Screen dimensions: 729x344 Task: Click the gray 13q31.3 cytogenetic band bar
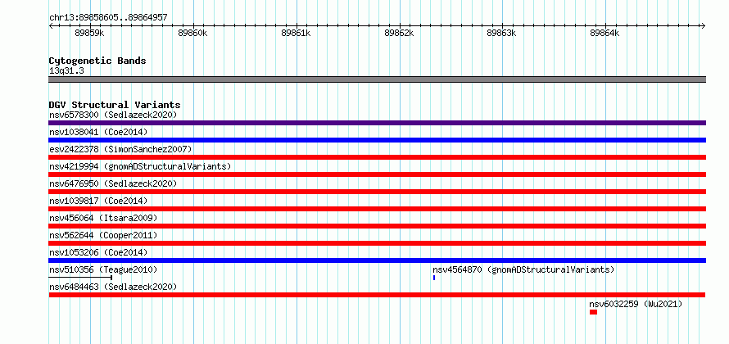[377, 79]
